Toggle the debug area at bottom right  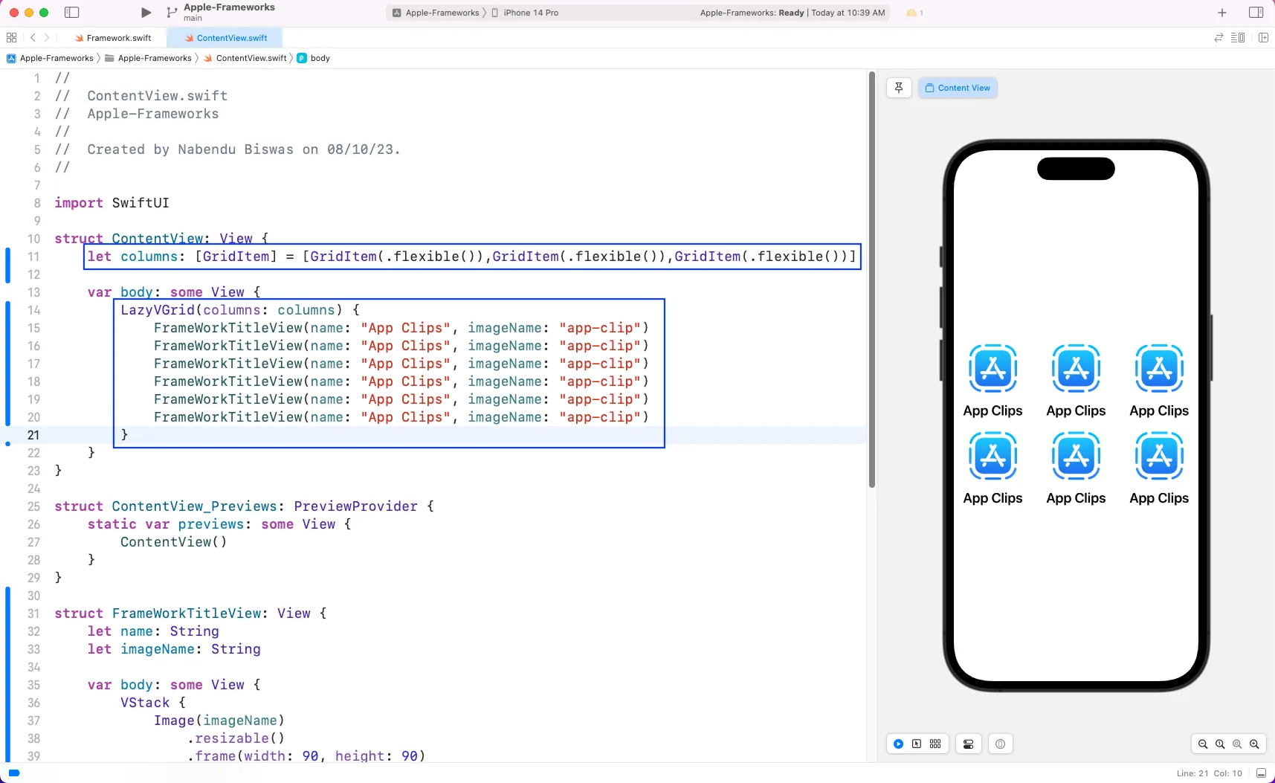tap(1261, 773)
